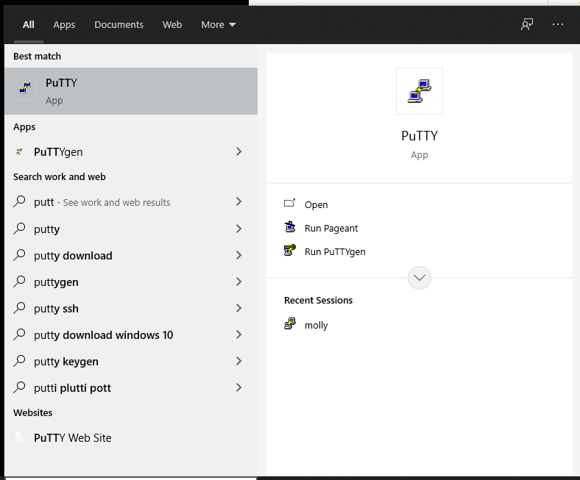Screen dimensions: 580x480
Task: Expand the 'putti plutti pott' suggestion arrow
Action: [x=239, y=387]
